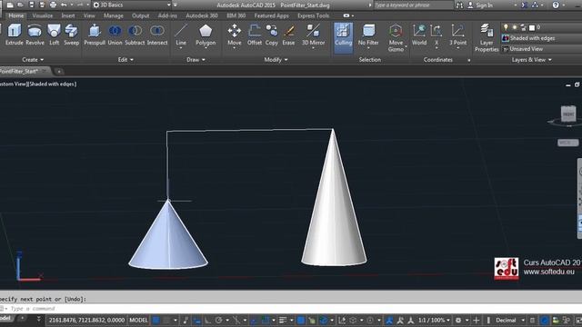Viewport: 582px width, 327px height.
Task: Click the Shaded with edges viewport label
Action: [53, 84]
